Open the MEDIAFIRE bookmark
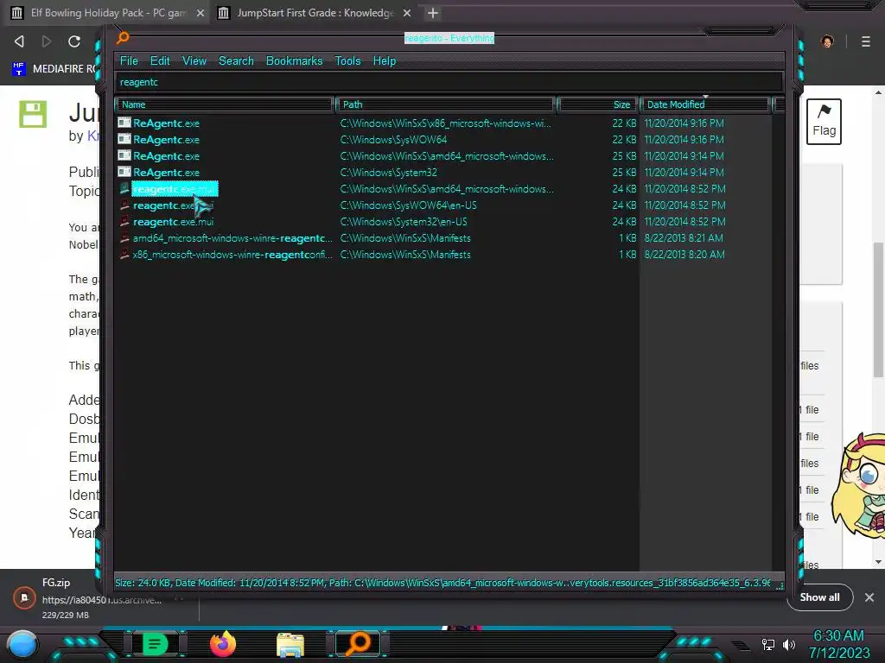Screen dimensions: 885x663 click(x=54, y=69)
